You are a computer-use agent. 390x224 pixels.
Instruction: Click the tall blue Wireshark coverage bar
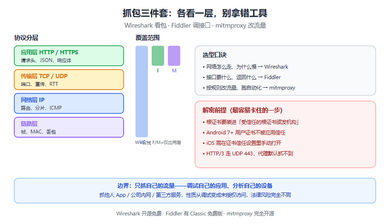tap(142, 92)
